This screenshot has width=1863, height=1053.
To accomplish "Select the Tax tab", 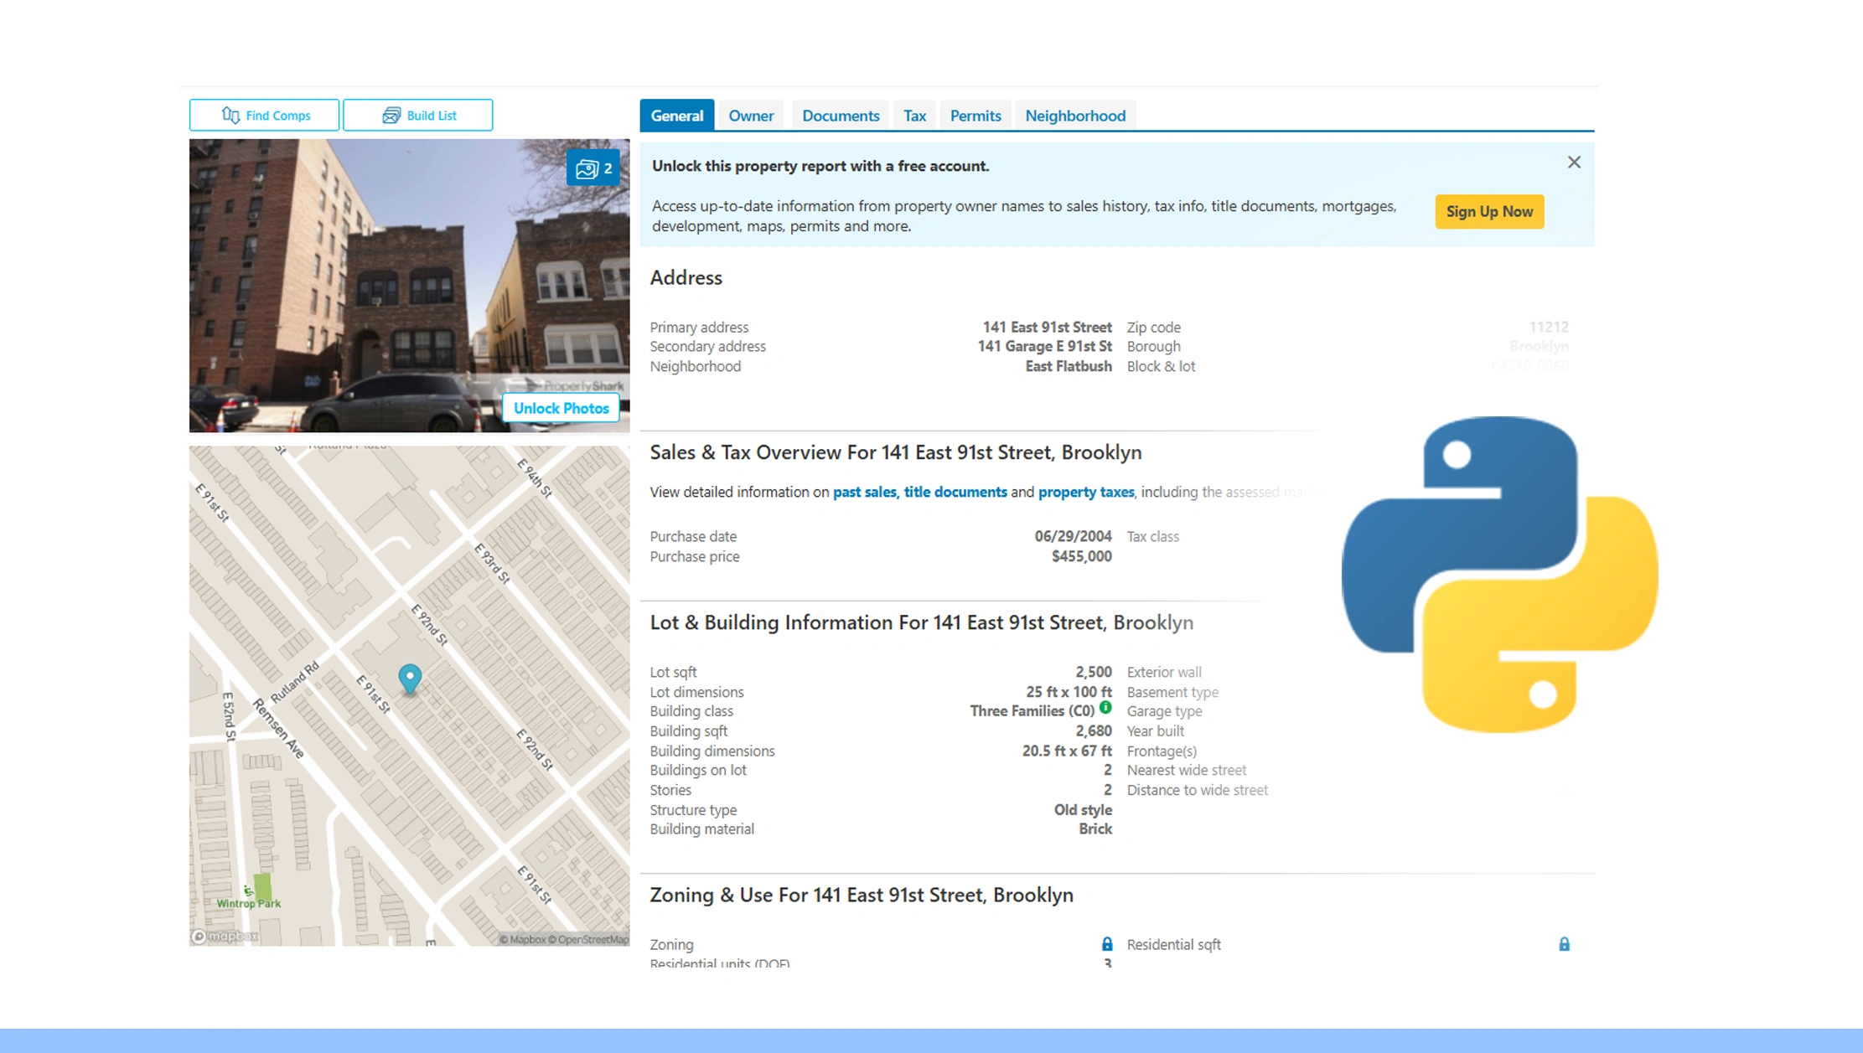I will pos(913,116).
